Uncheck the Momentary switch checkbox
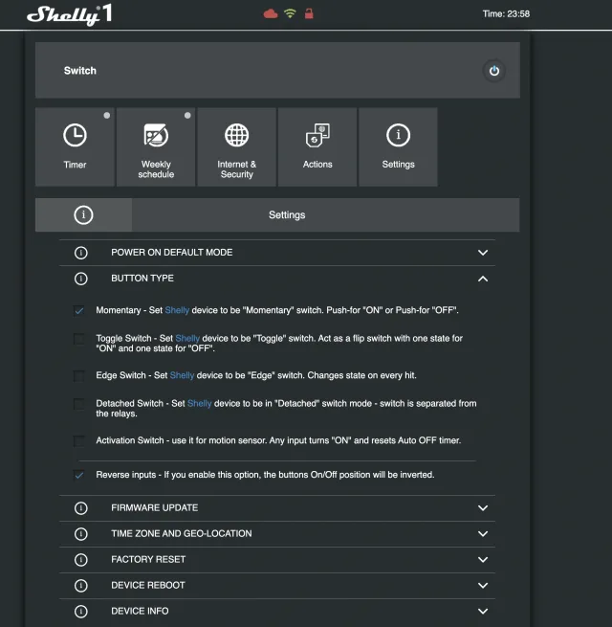The height and width of the screenshot is (627, 612). click(79, 311)
